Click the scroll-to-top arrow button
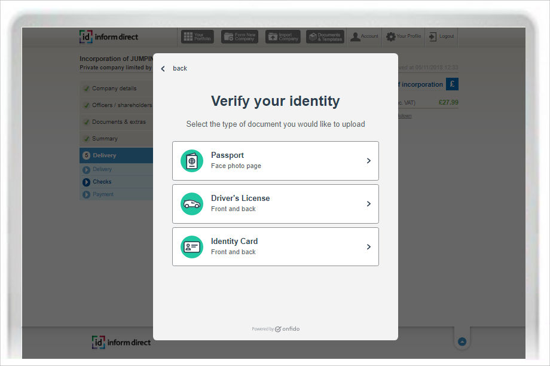The width and height of the screenshot is (550, 366). click(462, 341)
